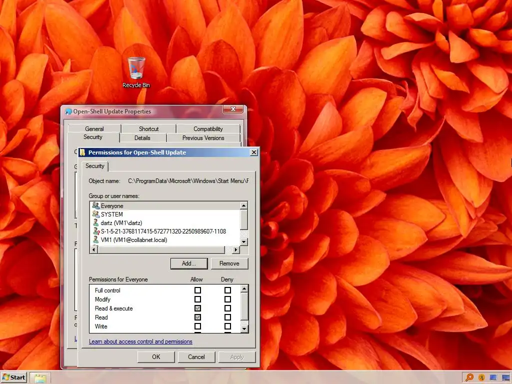Toggle Allow Read & execute checkbox

pos(197,308)
